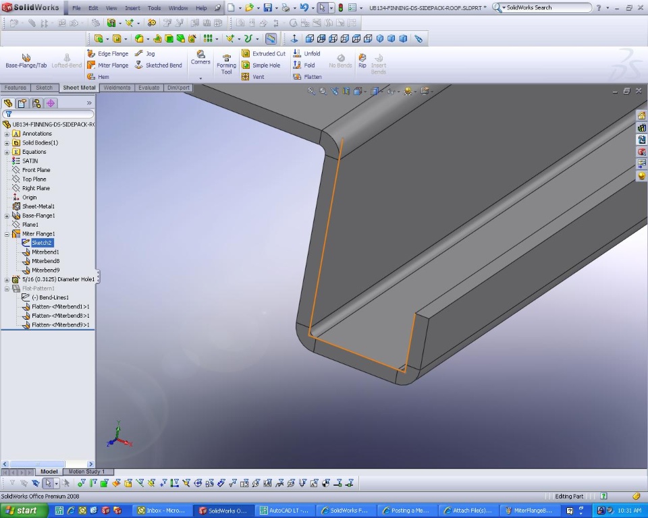Open the PropertyManager tab
Screen dimensions: 648x518
[x=22, y=103]
